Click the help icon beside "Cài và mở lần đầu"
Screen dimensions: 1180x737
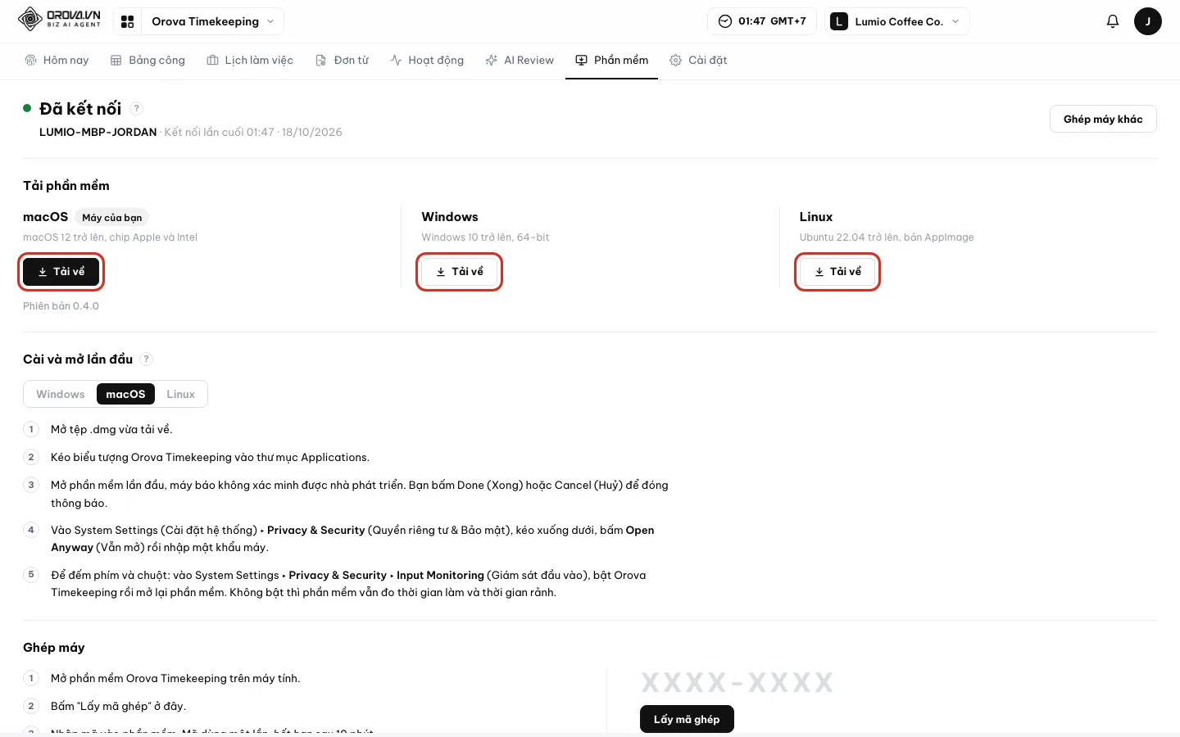[x=147, y=359]
